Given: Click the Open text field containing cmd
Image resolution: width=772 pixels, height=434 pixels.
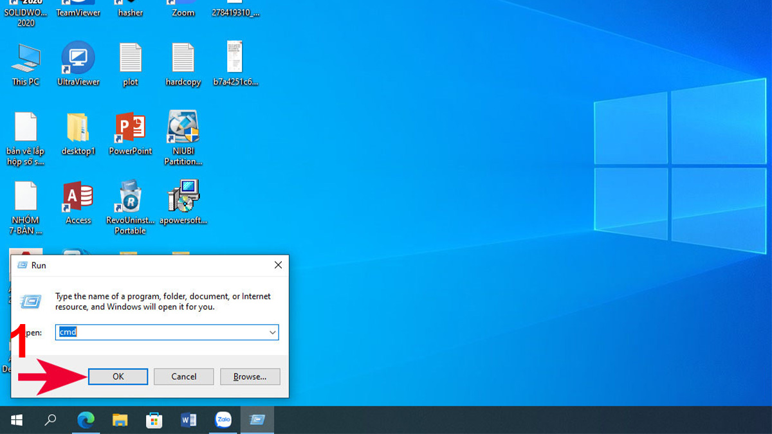Looking at the screenshot, I should click(x=161, y=332).
